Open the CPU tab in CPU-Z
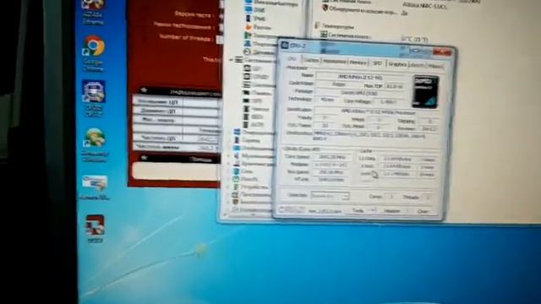This screenshot has height=304, width=541. tap(292, 59)
